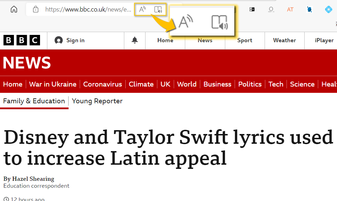This screenshot has height=201, width=337.
Task: Open the Politics news section
Action: tap(250, 84)
